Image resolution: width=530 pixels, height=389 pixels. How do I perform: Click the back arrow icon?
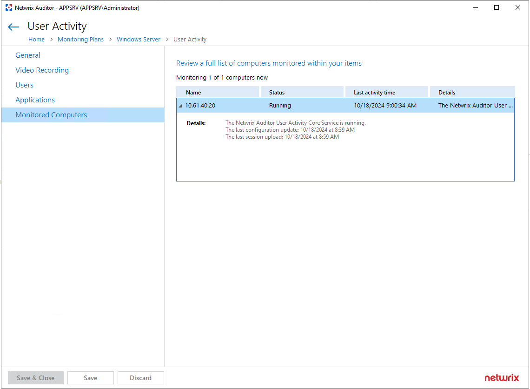pos(13,27)
